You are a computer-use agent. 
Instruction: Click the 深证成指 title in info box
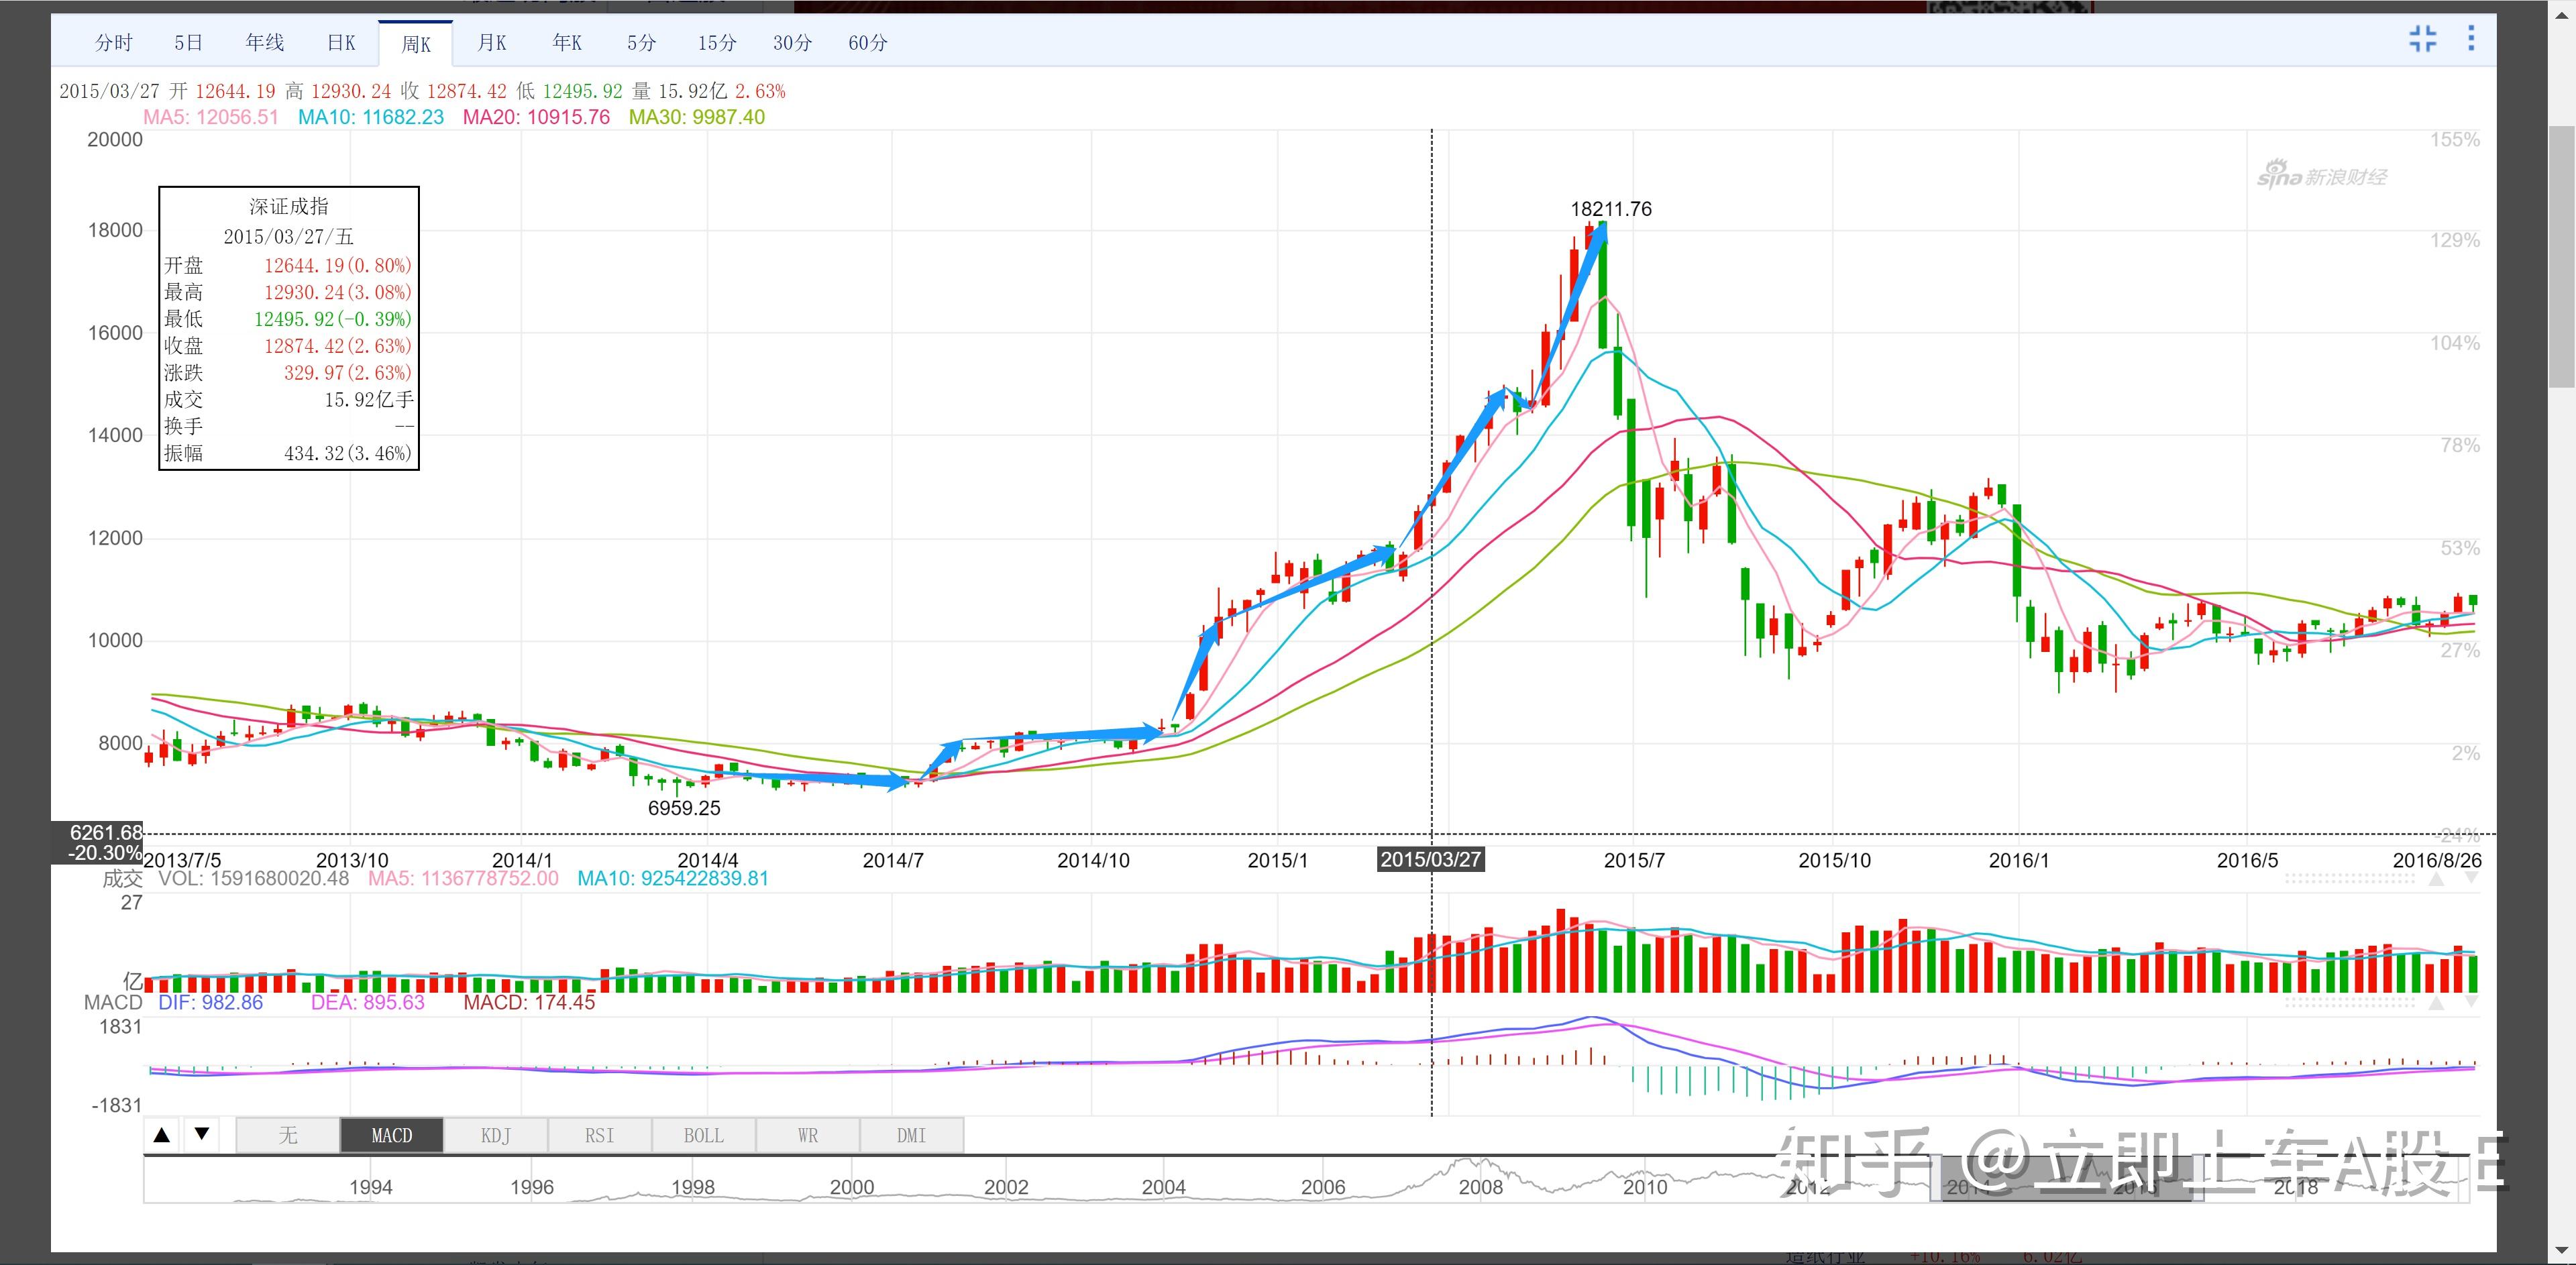tap(289, 206)
